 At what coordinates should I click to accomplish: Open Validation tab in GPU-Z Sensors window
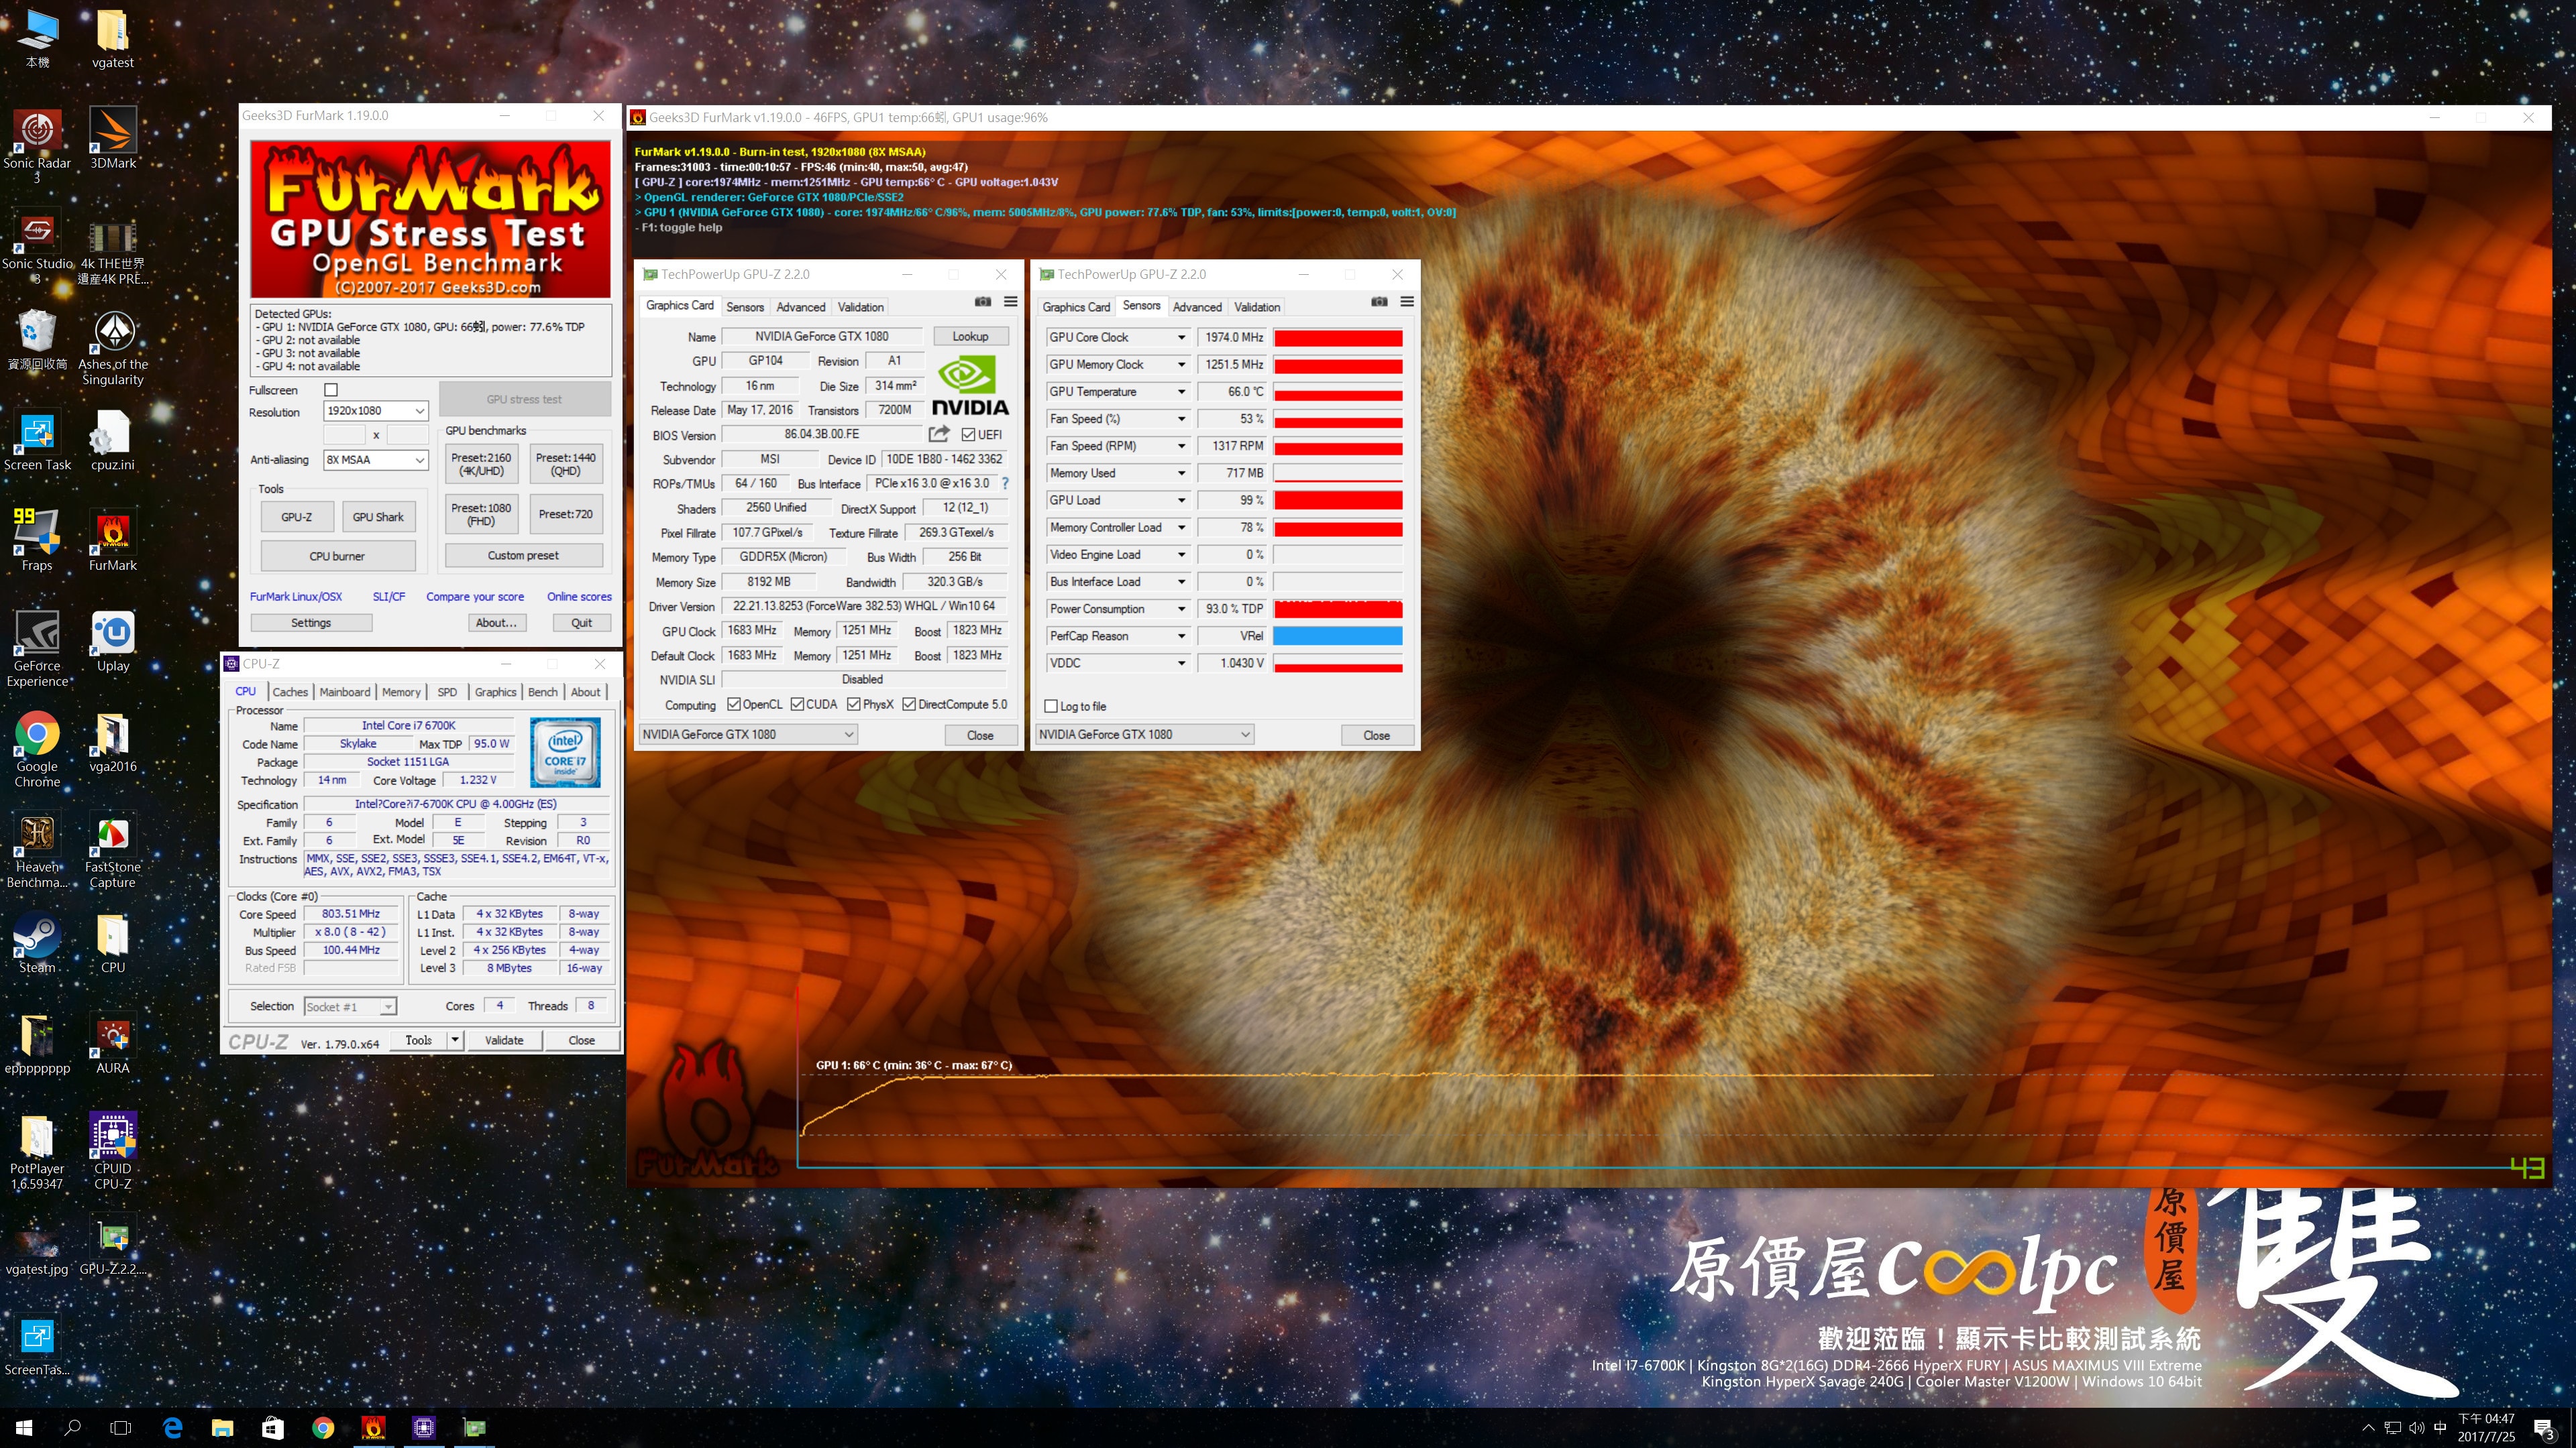tap(1257, 307)
